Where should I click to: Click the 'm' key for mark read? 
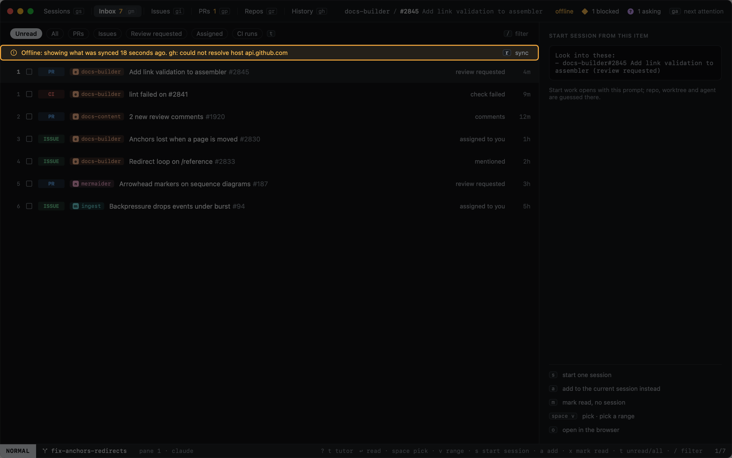(x=553, y=402)
